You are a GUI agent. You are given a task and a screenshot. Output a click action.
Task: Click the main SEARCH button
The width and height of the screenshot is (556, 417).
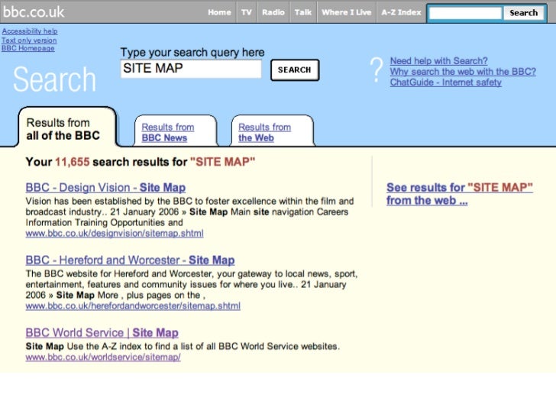[x=295, y=69]
